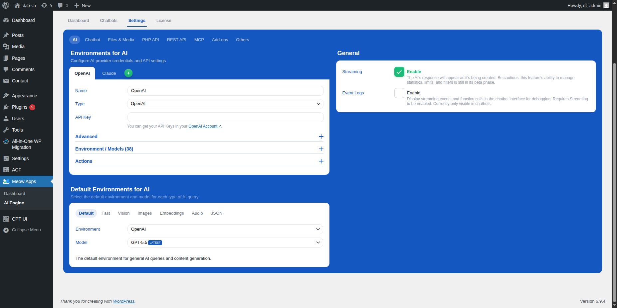Switch to the License tab
This screenshot has height=308, width=617.
click(x=164, y=21)
